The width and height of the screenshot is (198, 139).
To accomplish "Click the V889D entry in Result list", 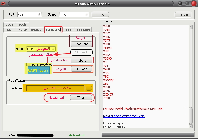I will click(x=107, y=58).
